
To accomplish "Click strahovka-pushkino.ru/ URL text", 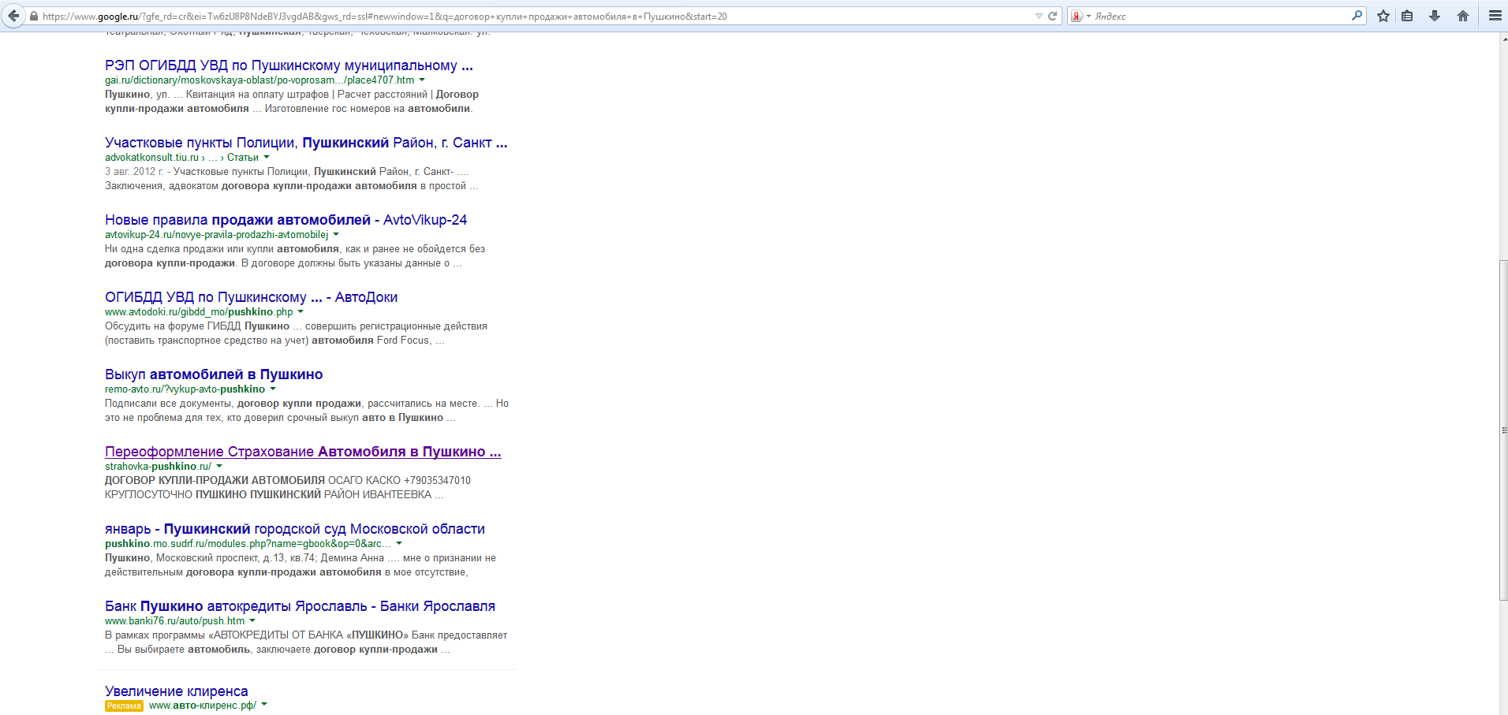I will pos(158,467).
